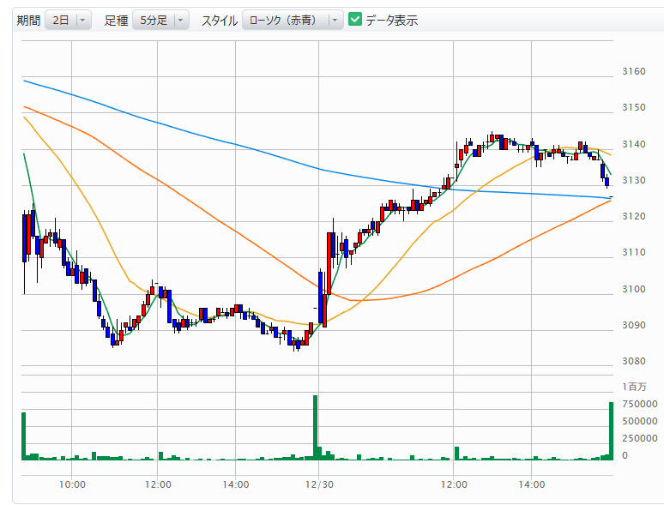
Task: Click the 750000 volume axis label
Action: pos(639,404)
